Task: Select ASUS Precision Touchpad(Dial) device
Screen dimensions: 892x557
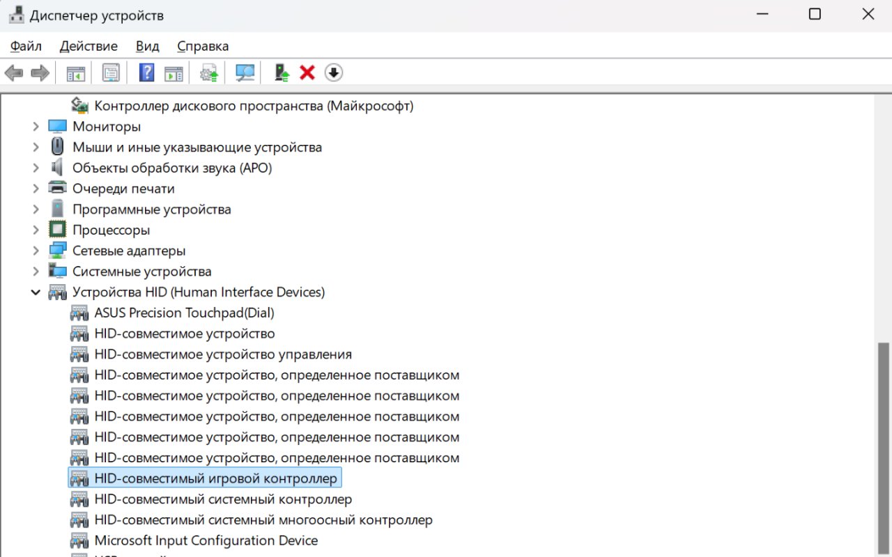Action: [x=184, y=313]
